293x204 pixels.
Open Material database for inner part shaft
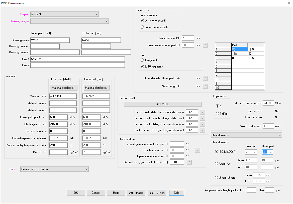pyautogui.click(x=63, y=88)
